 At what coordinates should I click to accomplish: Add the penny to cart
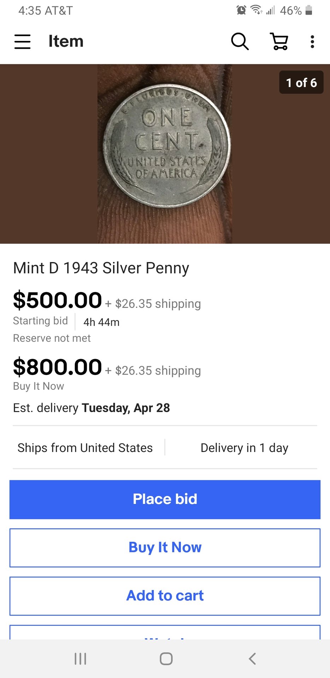[165, 596]
